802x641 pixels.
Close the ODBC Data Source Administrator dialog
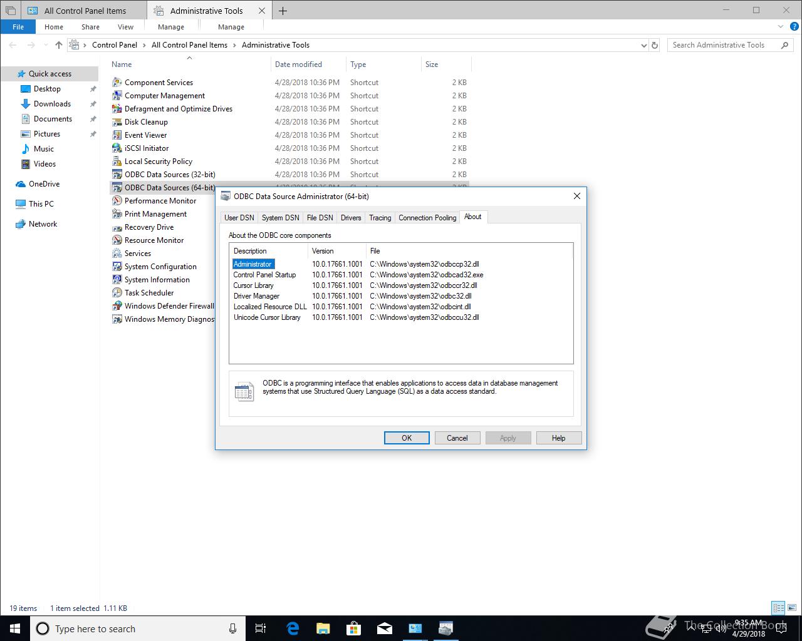pos(577,196)
